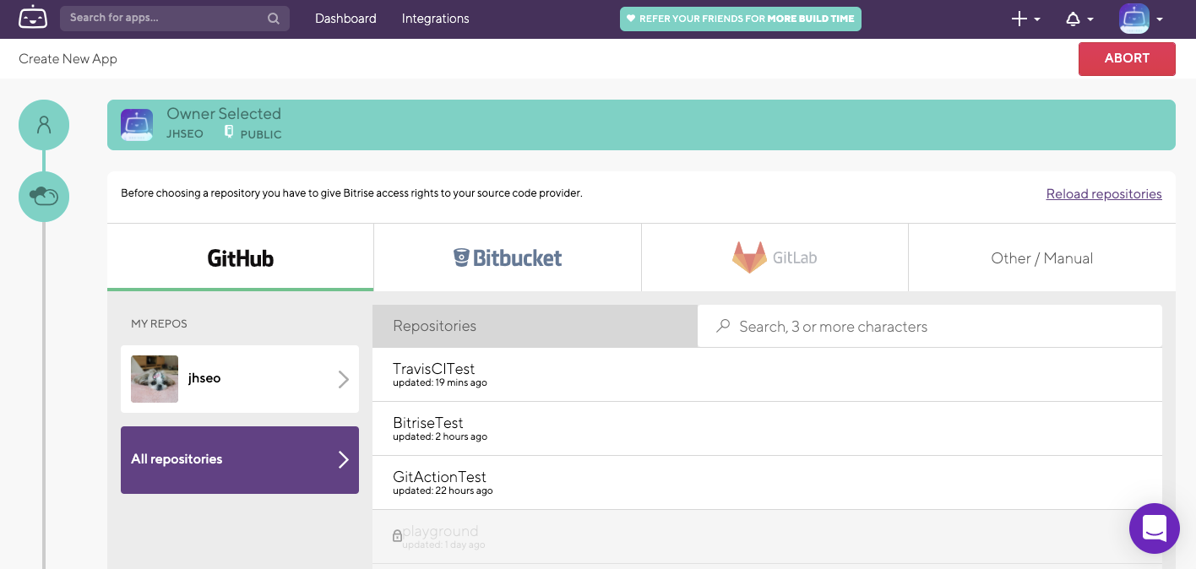
Task: Click the owner avatar in Owner Selected
Action: (137, 125)
